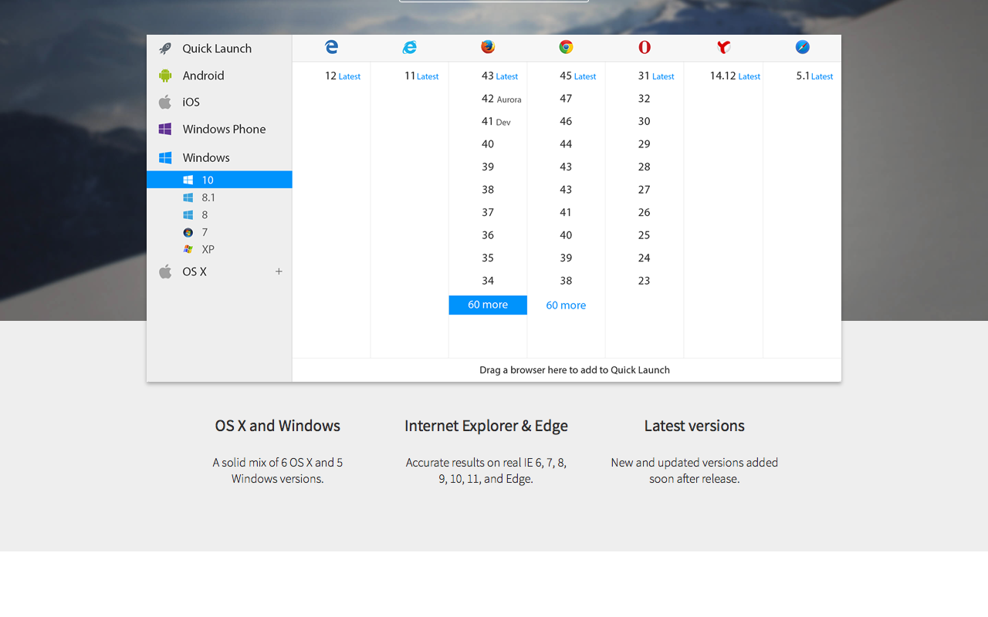Pick Firefox version 37
The width and height of the screenshot is (988, 617).
(x=488, y=212)
